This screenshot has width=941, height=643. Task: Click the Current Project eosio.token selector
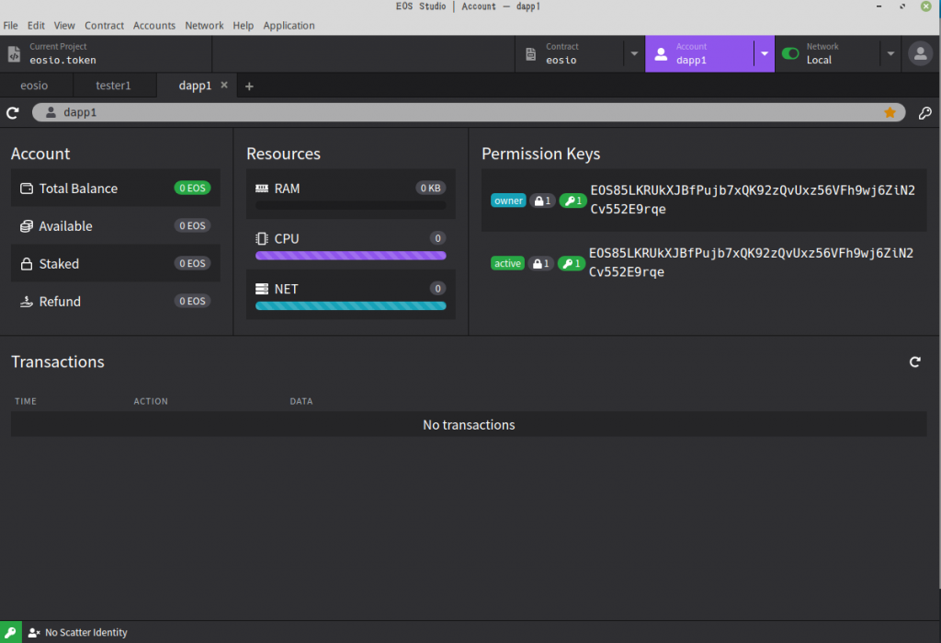[x=106, y=54]
